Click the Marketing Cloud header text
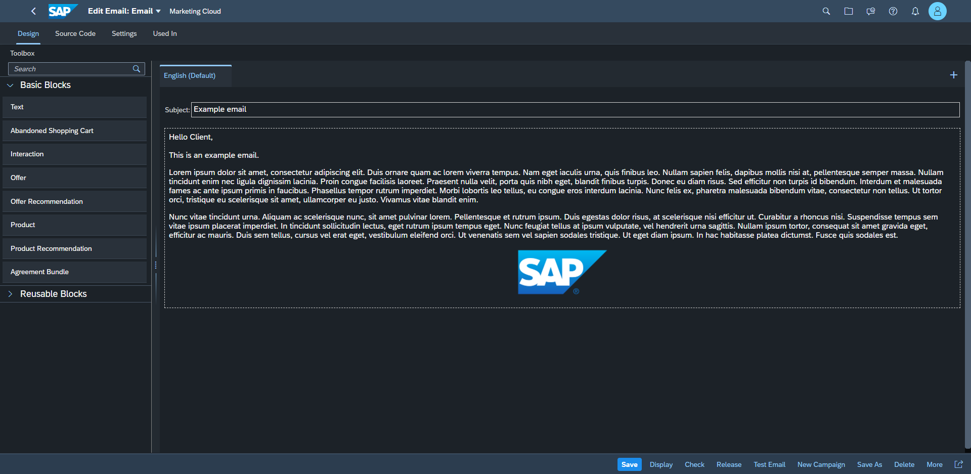971x474 pixels. coord(195,11)
